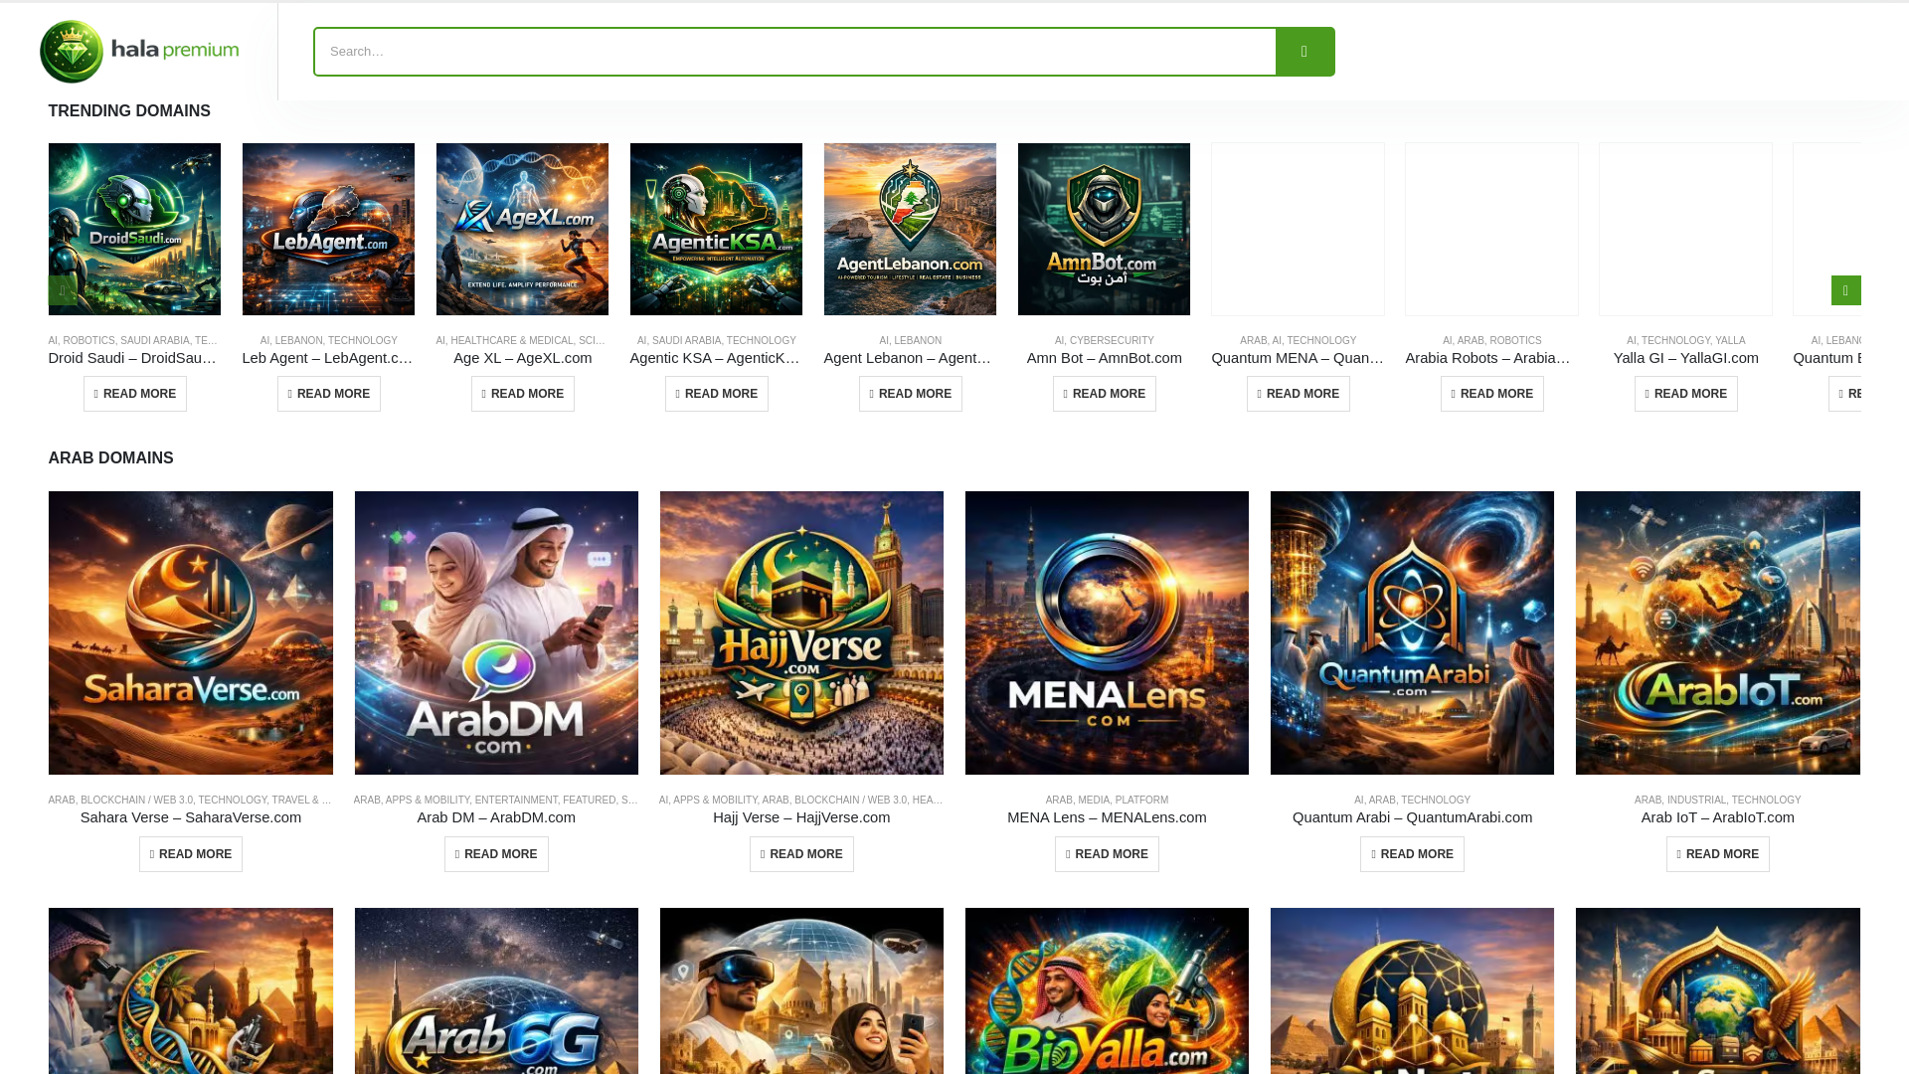Image resolution: width=1909 pixels, height=1074 pixels.
Task: Select the LEBANON tag above Agent Lebanon
Action: (918, 341)
